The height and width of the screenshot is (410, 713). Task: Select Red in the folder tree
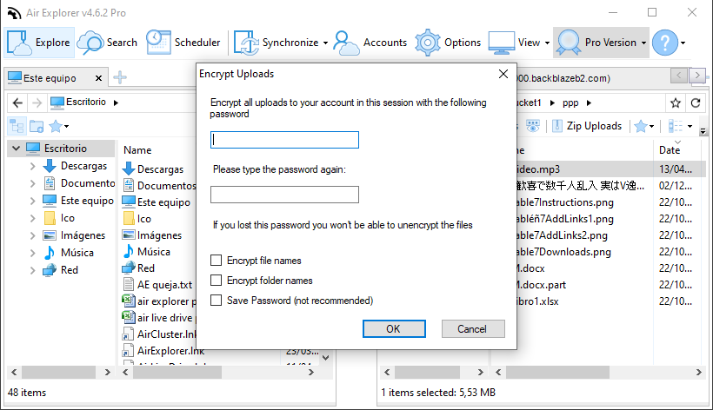69,269
